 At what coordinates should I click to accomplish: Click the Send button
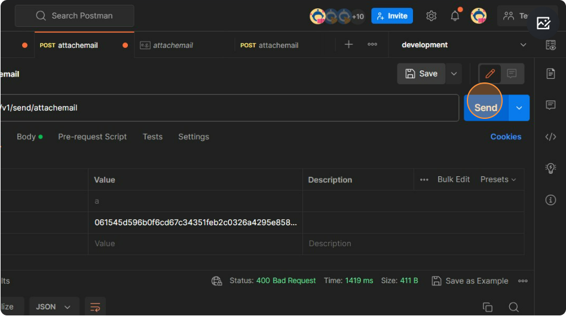485,108
